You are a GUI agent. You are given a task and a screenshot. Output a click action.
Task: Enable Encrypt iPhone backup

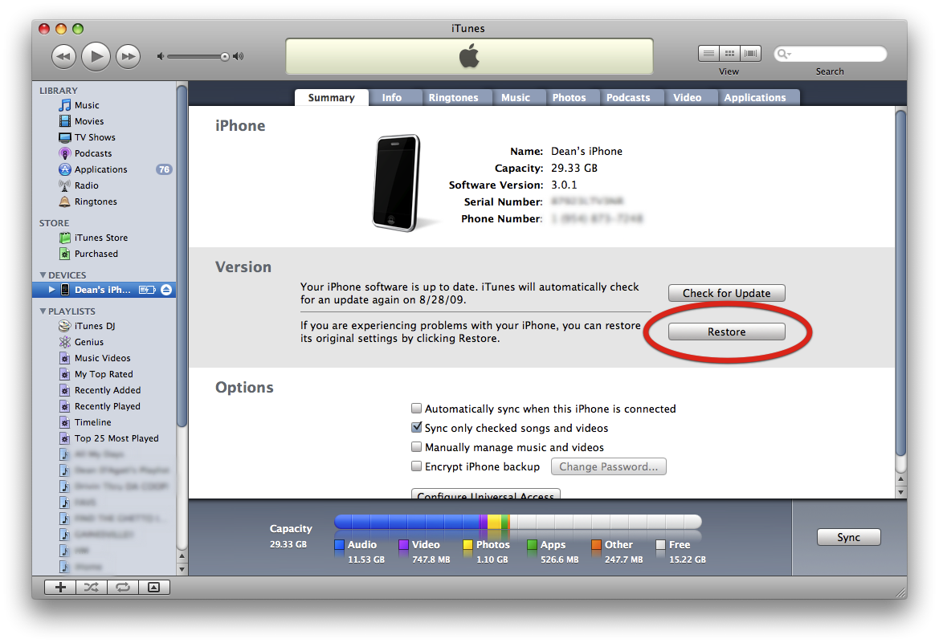(x=416, y=466)
